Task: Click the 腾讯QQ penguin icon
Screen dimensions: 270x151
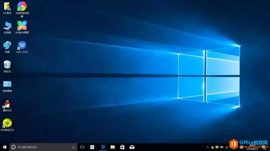Action: pyautogui.click(x=7, y=104)
